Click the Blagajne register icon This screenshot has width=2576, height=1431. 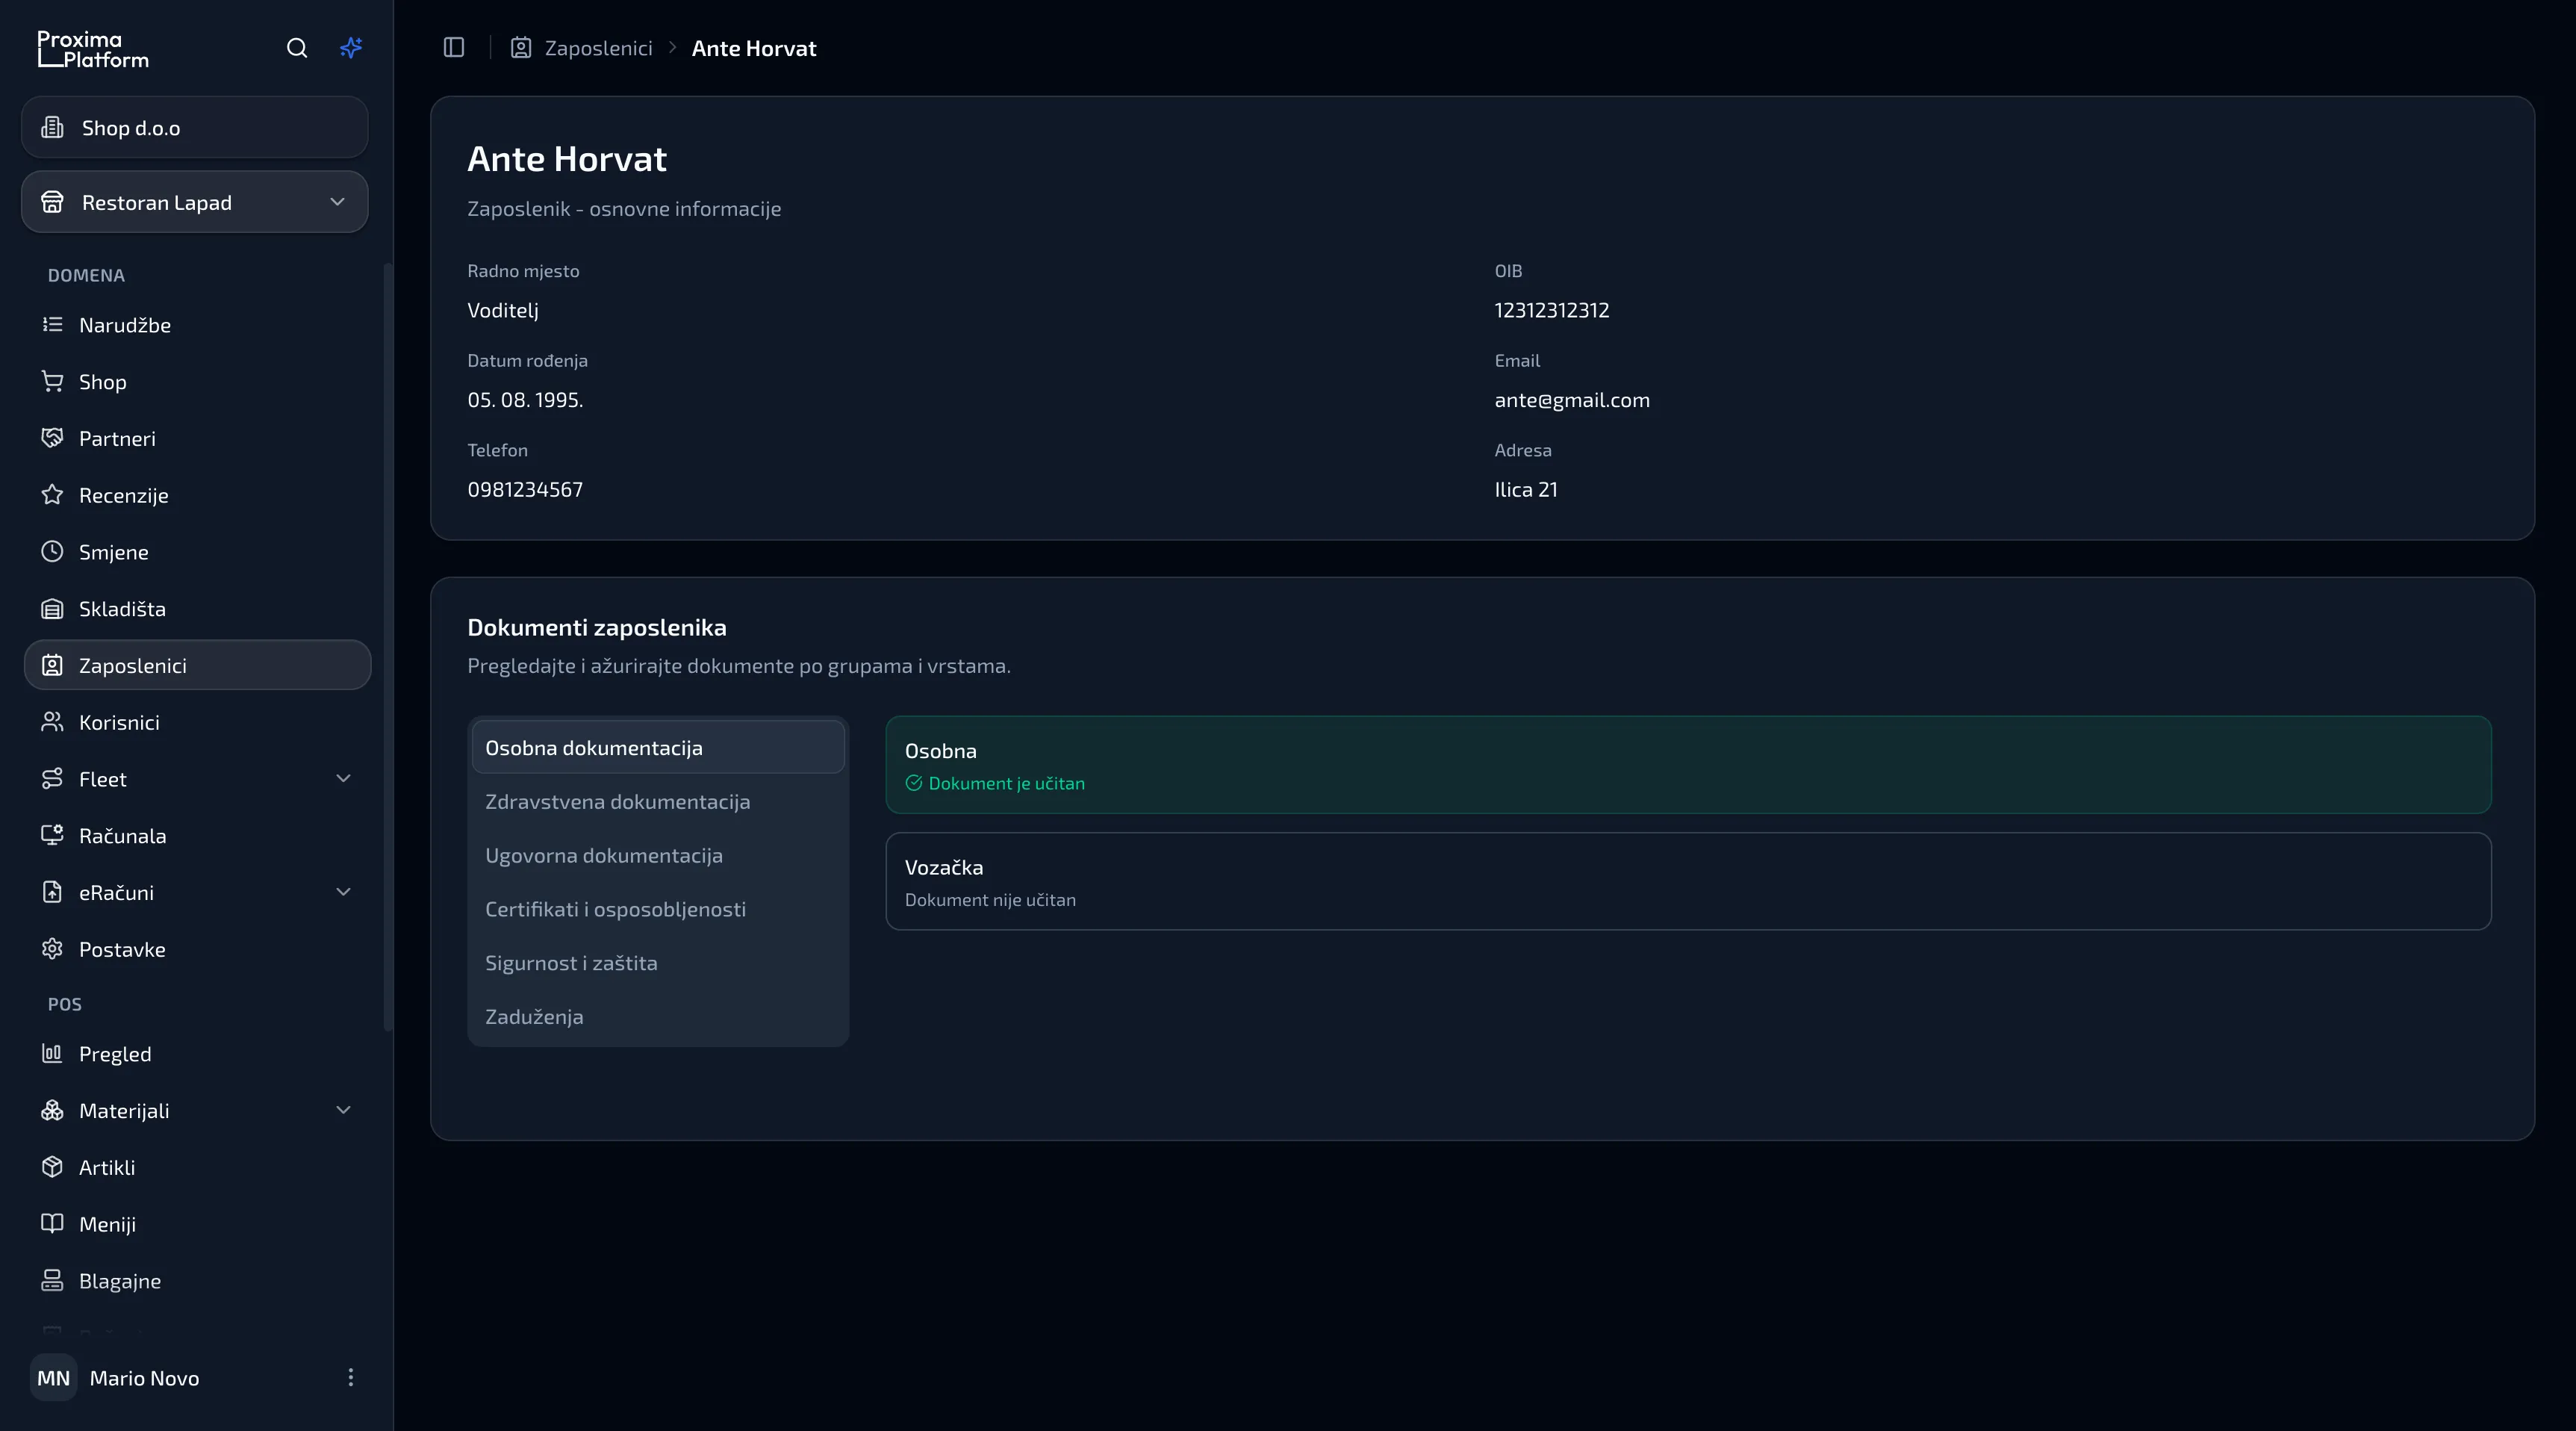(52, 1281)
